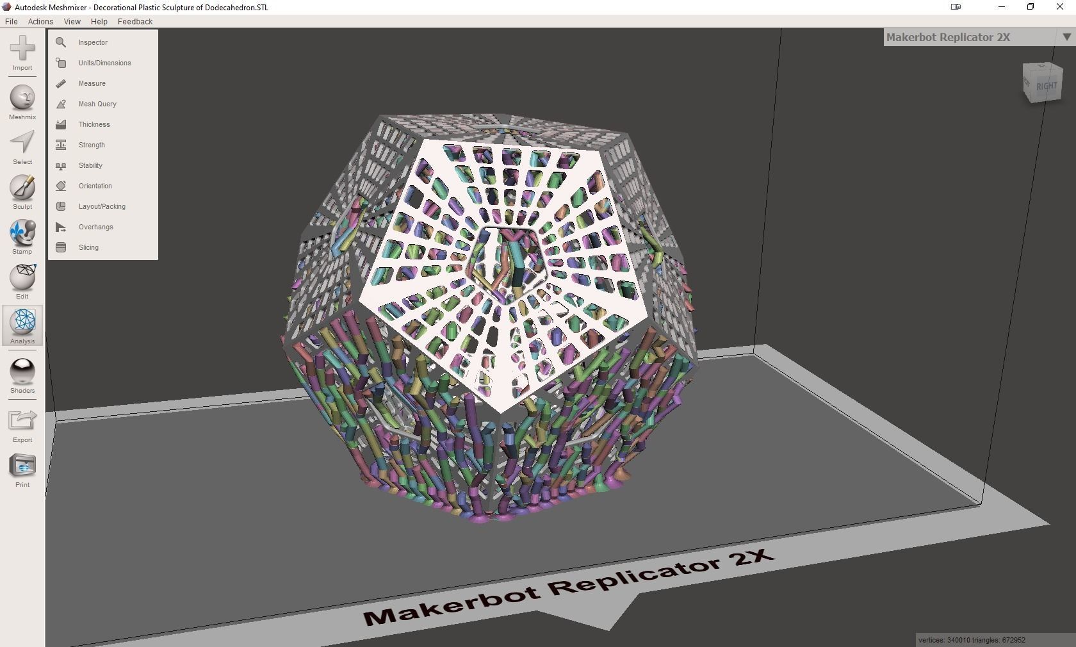Select the Overhangs text entry
The image size is (1076, 647).
(x=95, y=227)
